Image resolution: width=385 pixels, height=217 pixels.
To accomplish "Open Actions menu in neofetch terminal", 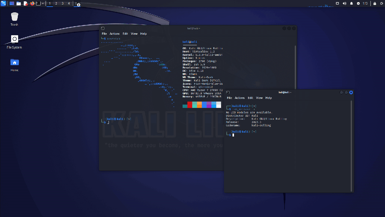I will pyautogui.click(x=114, y=34).
